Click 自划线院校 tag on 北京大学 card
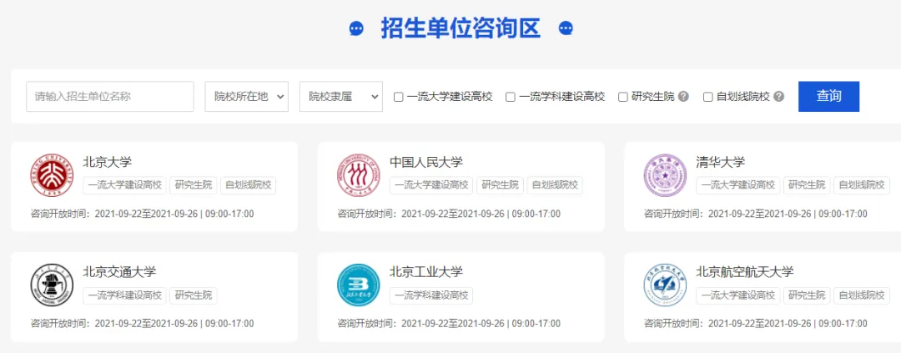 (x=249, y=185)
